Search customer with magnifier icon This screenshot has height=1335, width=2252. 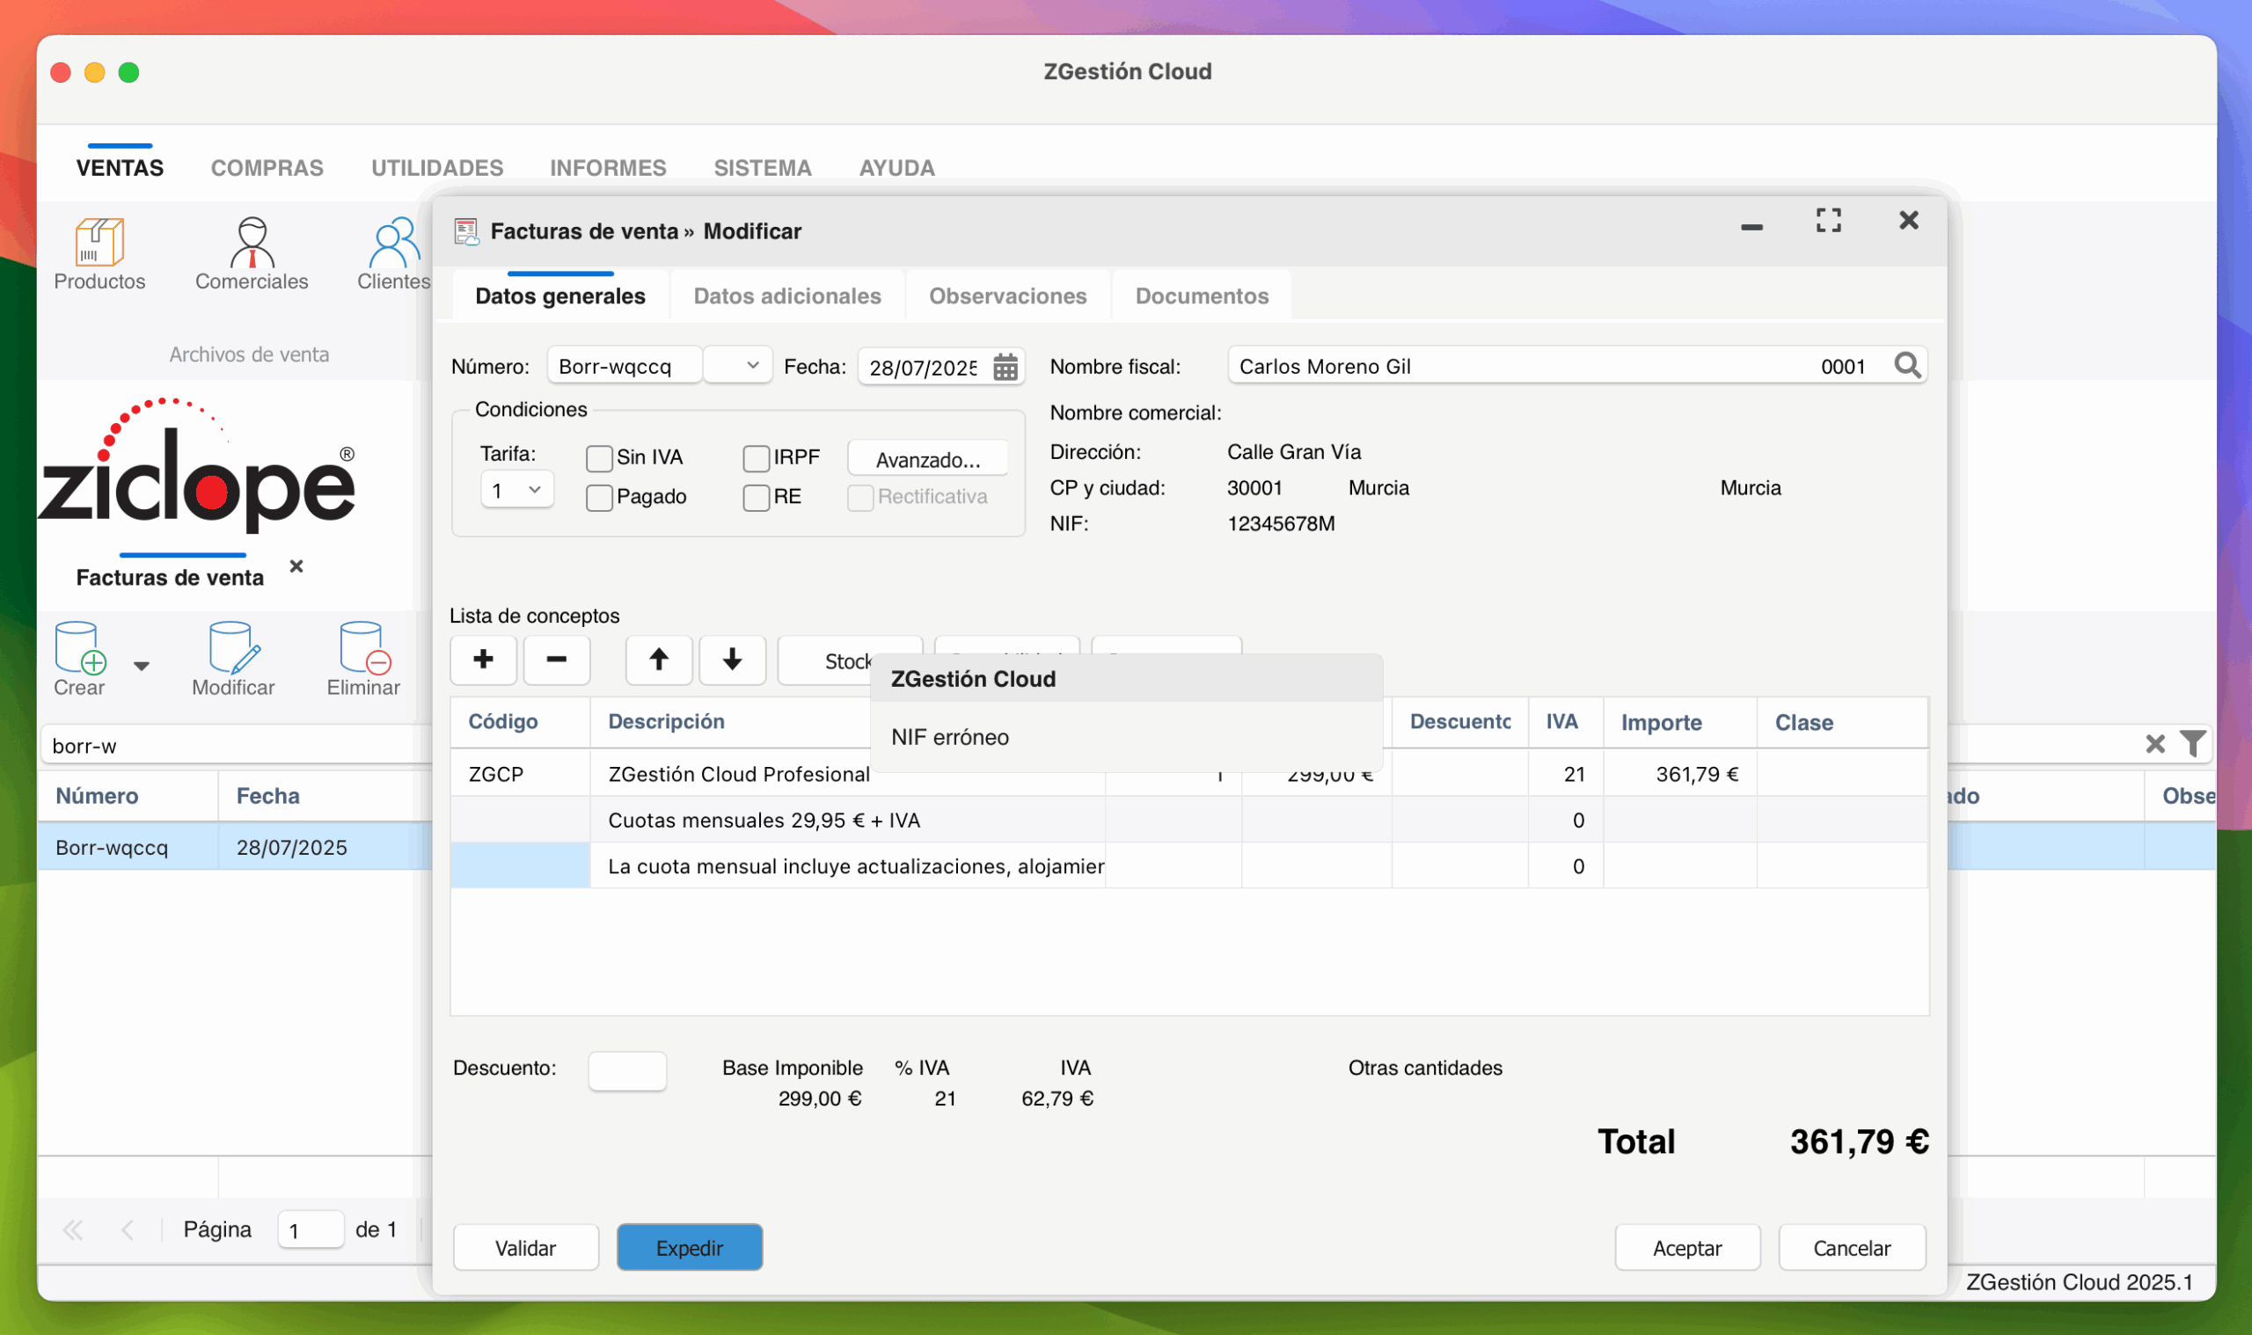coord(1906,365)
